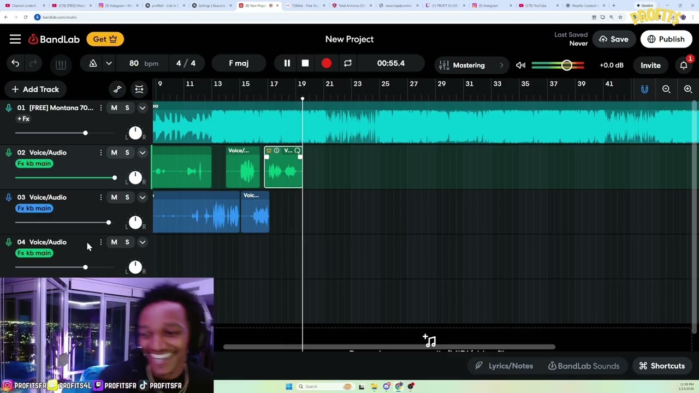Mute track 04 Voice/Audio
699x393 pixels.
(114, 242)
